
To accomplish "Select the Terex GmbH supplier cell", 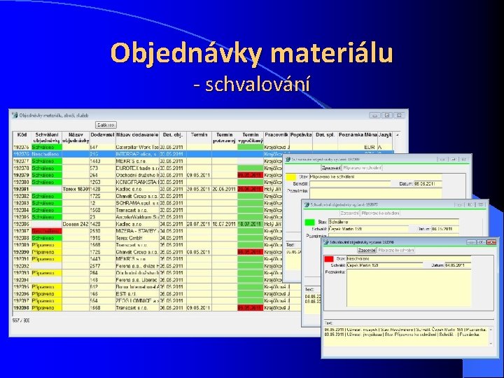I will click(137, 238).
